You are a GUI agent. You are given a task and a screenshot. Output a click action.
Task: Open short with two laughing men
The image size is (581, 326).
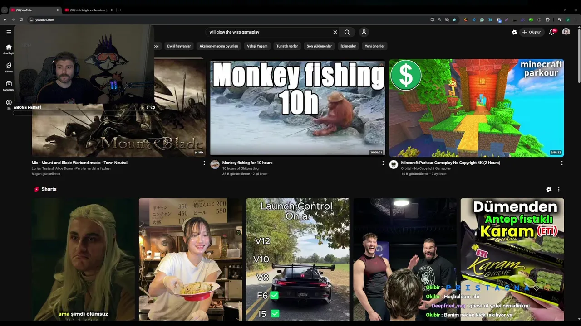(405, 259)
